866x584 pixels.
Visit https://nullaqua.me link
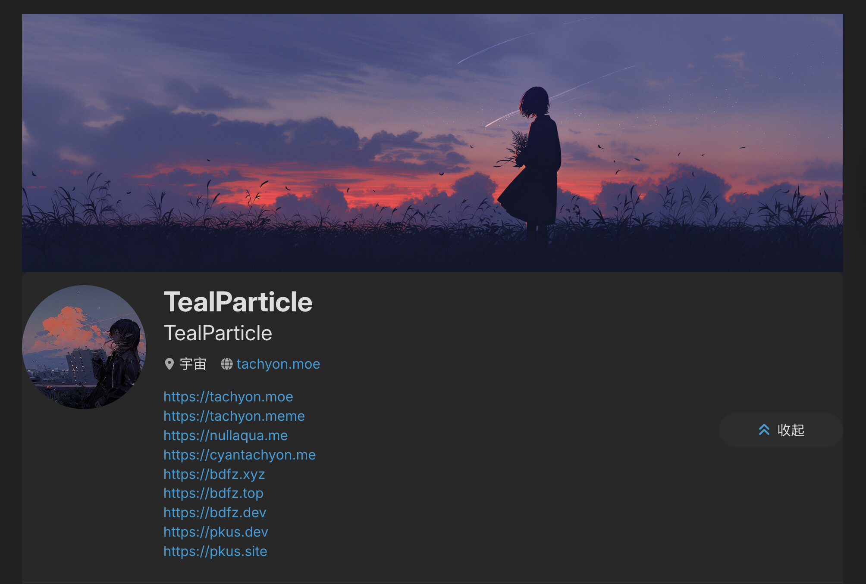tap(226, 435)
